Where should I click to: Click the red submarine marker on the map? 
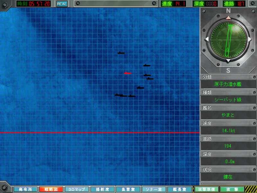[127, 73]
